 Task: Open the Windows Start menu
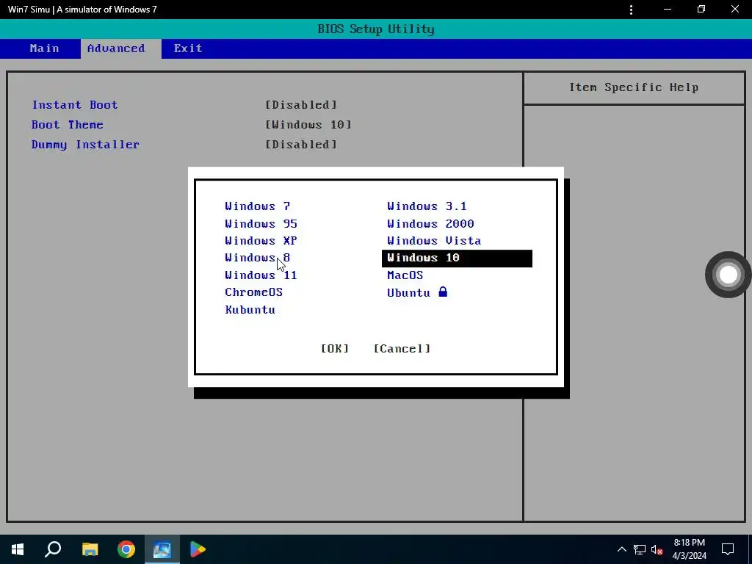18,549
